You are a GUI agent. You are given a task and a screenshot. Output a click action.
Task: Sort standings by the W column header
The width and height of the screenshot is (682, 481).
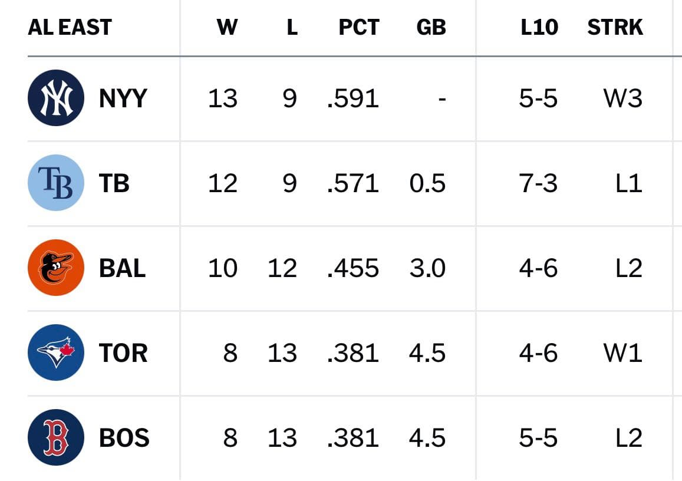coord(227,27)
